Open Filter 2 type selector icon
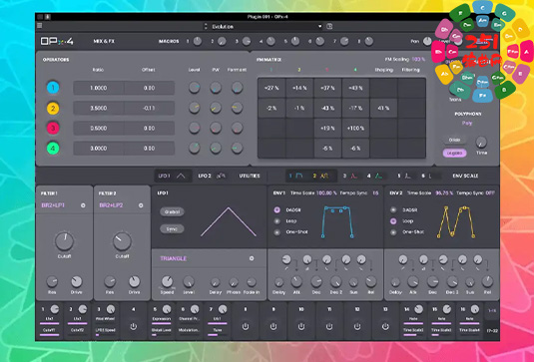 click(x=141, y=205)
